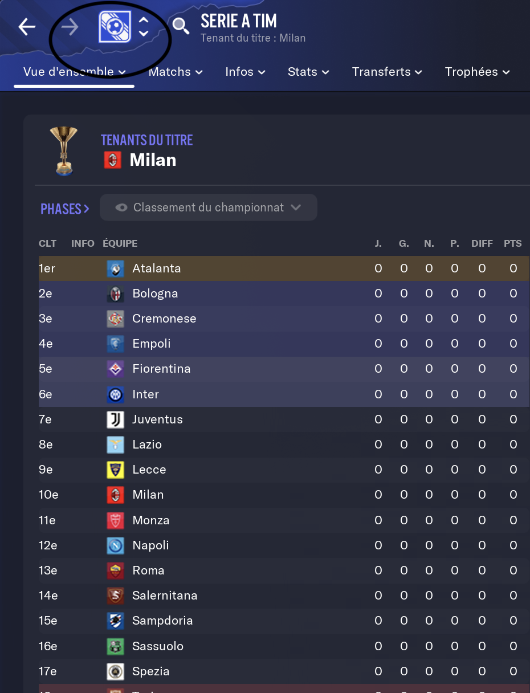This screenshot has height=693, width=530.
Task: Select the Vue d'ensemble tab
Action: point(74,72)
